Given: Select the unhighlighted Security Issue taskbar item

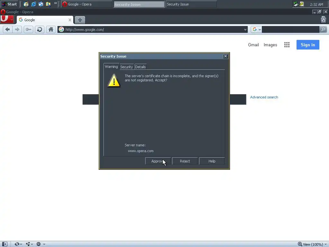Looking at the screenshot, I should (191, 4).
